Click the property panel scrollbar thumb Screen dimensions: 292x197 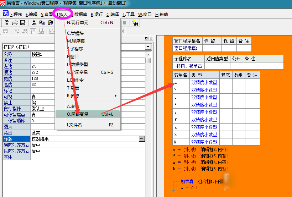[148, 60]
